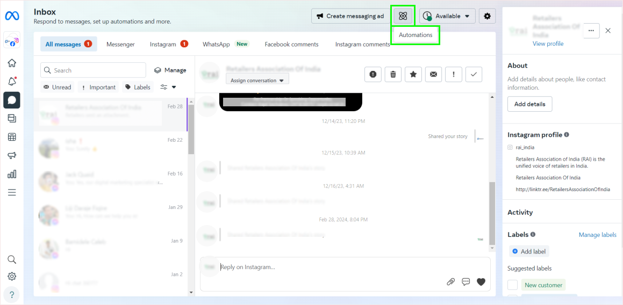The width and height of the screenshot is (623, 305).
Task: Open the Labels filter
Action: (x=138, y=88)
